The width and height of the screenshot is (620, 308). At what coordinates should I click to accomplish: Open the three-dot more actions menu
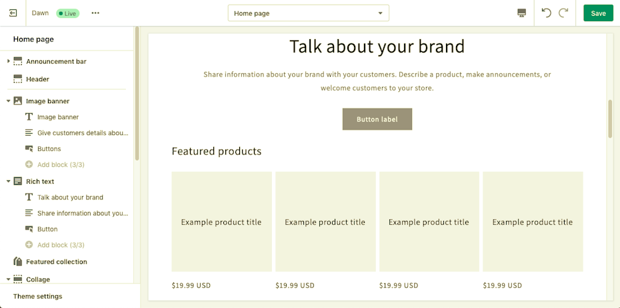pyautogui.click(x=95, y=13)
